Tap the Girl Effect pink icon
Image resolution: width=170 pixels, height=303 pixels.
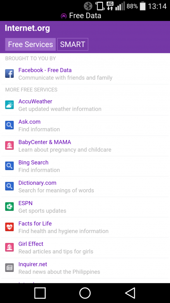(9, 247)
